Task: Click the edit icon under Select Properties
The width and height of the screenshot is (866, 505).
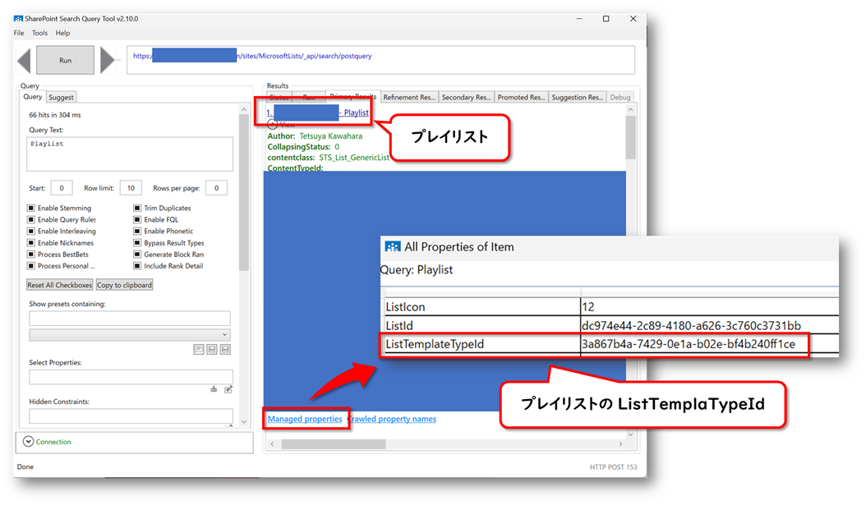Action: (228, 389)
